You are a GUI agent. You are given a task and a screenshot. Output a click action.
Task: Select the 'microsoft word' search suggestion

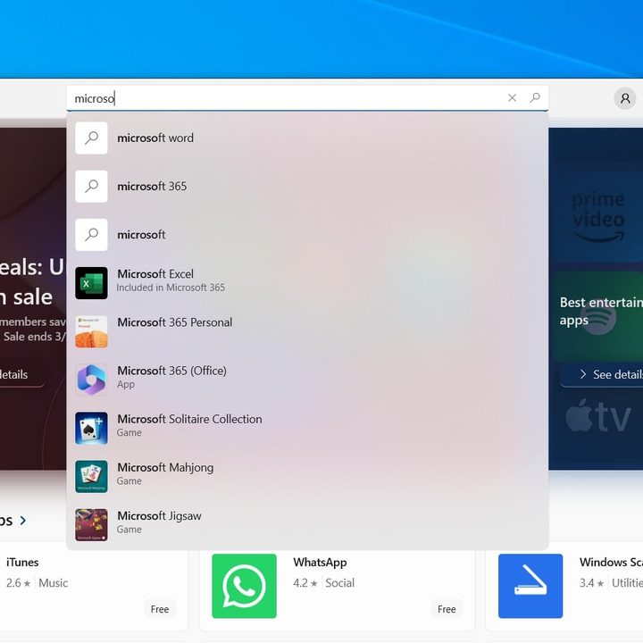(x=307, y=138)
